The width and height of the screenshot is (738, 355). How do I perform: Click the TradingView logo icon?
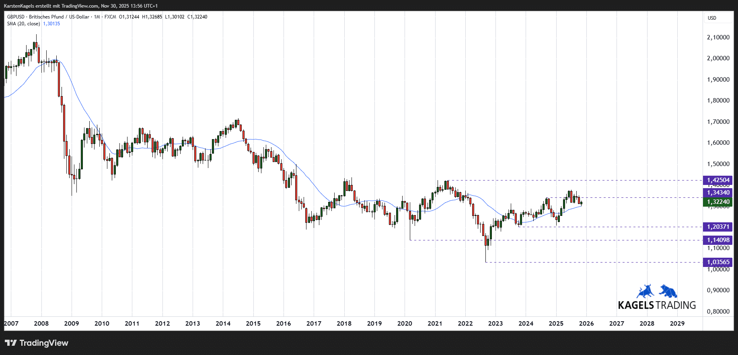(x=11, y=343)
